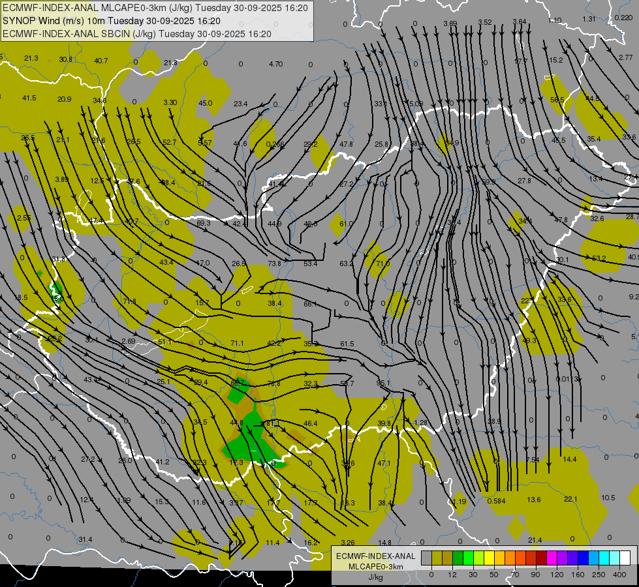Click the map value 2.77
This screenshot has width=639, height=587.
click(x=625, y=57)
